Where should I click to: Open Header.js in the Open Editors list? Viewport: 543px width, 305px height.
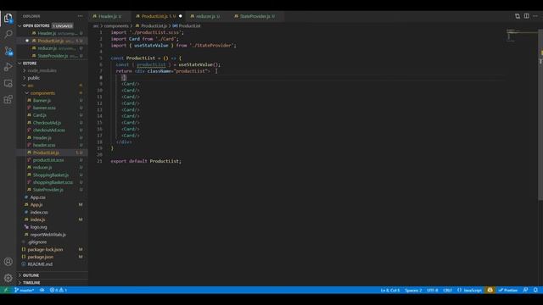52,33
